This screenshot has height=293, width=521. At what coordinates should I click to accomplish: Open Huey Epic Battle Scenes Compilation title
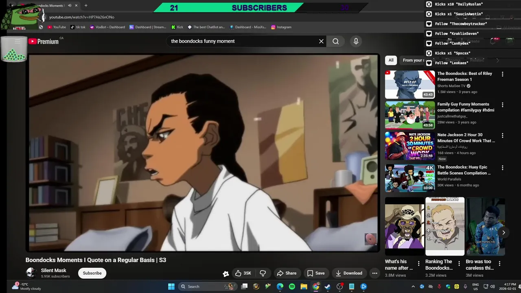(x=464, y=170)
